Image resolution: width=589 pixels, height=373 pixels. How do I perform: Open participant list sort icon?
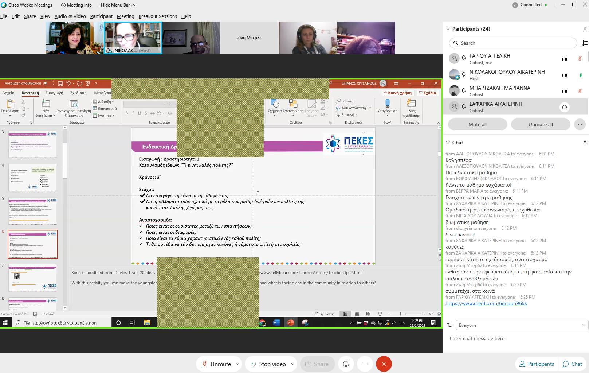[585, 43]
